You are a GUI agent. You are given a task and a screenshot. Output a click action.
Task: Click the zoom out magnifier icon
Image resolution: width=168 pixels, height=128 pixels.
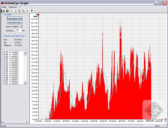tap(23, 11)
